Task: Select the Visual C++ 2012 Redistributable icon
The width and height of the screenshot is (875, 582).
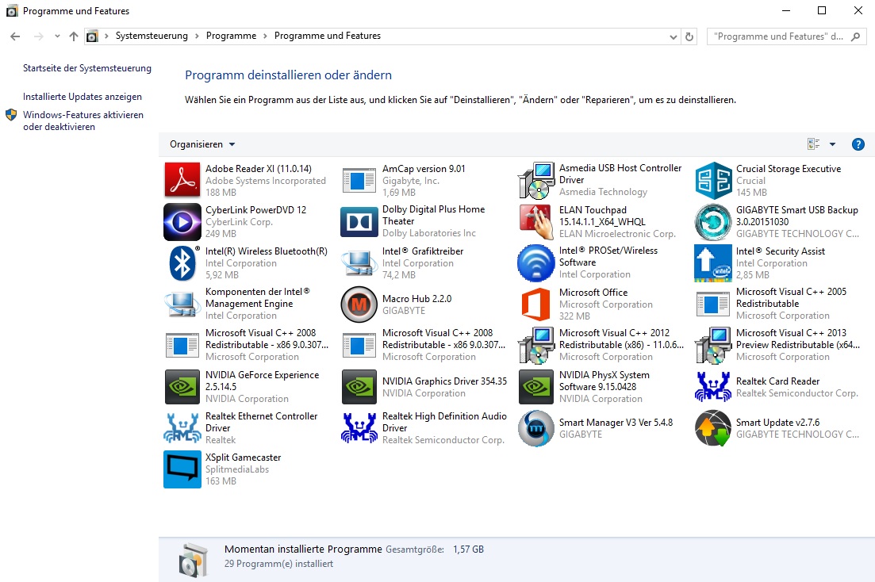Action: (536, 346)
